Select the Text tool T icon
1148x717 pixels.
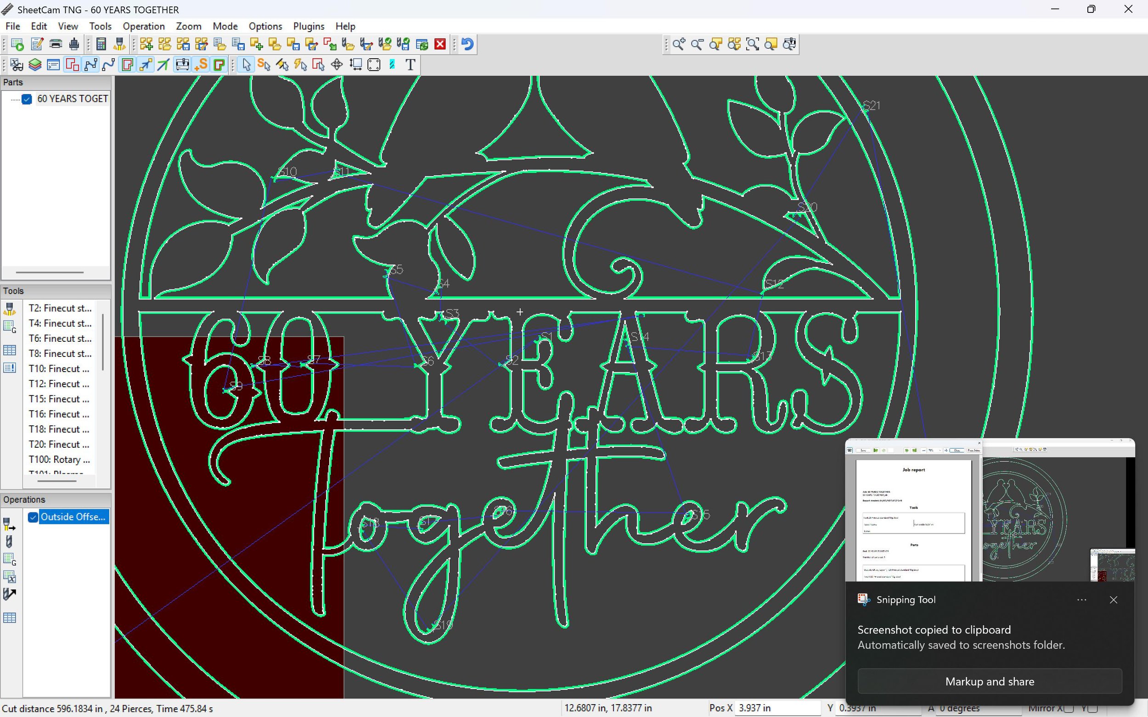(x=411, y=65)
